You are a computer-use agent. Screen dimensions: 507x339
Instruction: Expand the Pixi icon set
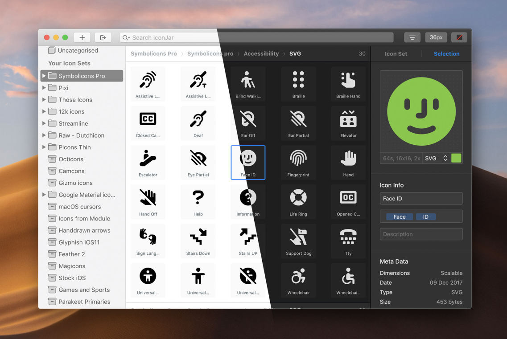point(44,88)
